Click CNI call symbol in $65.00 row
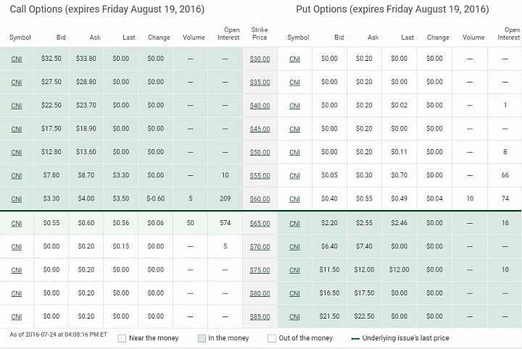This screenshot has height=349, width=522. click(16, 223)
